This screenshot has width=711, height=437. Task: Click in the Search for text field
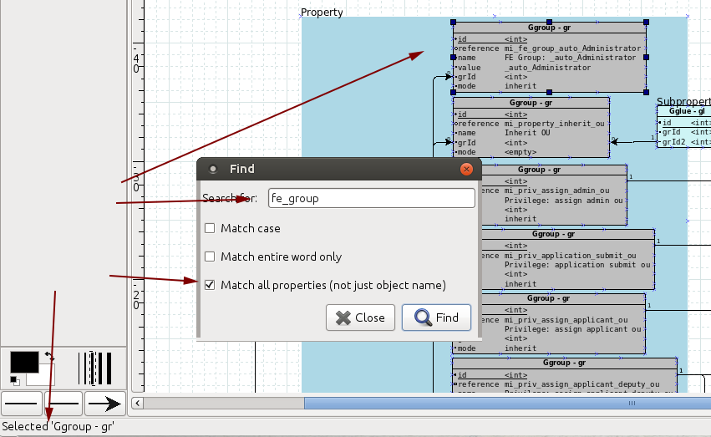[x=371, y=199]
